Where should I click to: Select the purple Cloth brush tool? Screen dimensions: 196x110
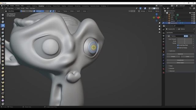coord(3,101)
